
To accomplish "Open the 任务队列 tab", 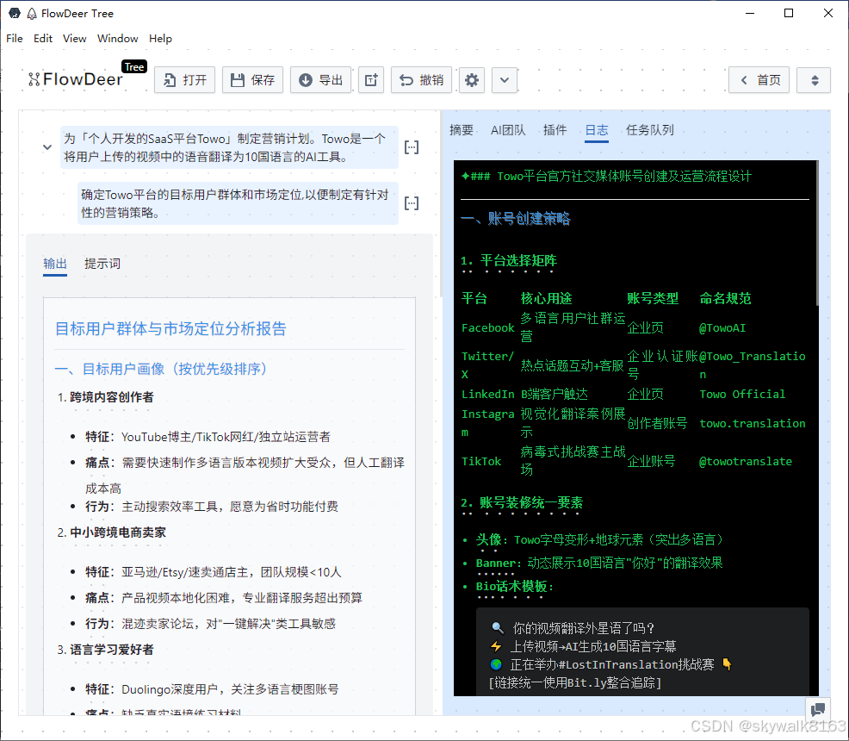I will (x=650, y=130).
